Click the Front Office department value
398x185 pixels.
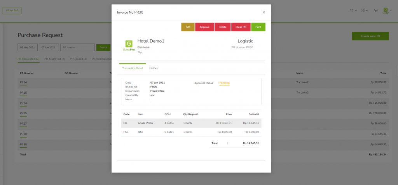[x=157, y=91]
